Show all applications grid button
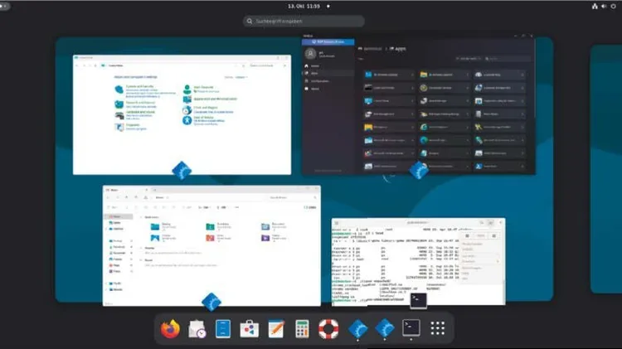Screen dimensions: 622x349 coord(438,328)
